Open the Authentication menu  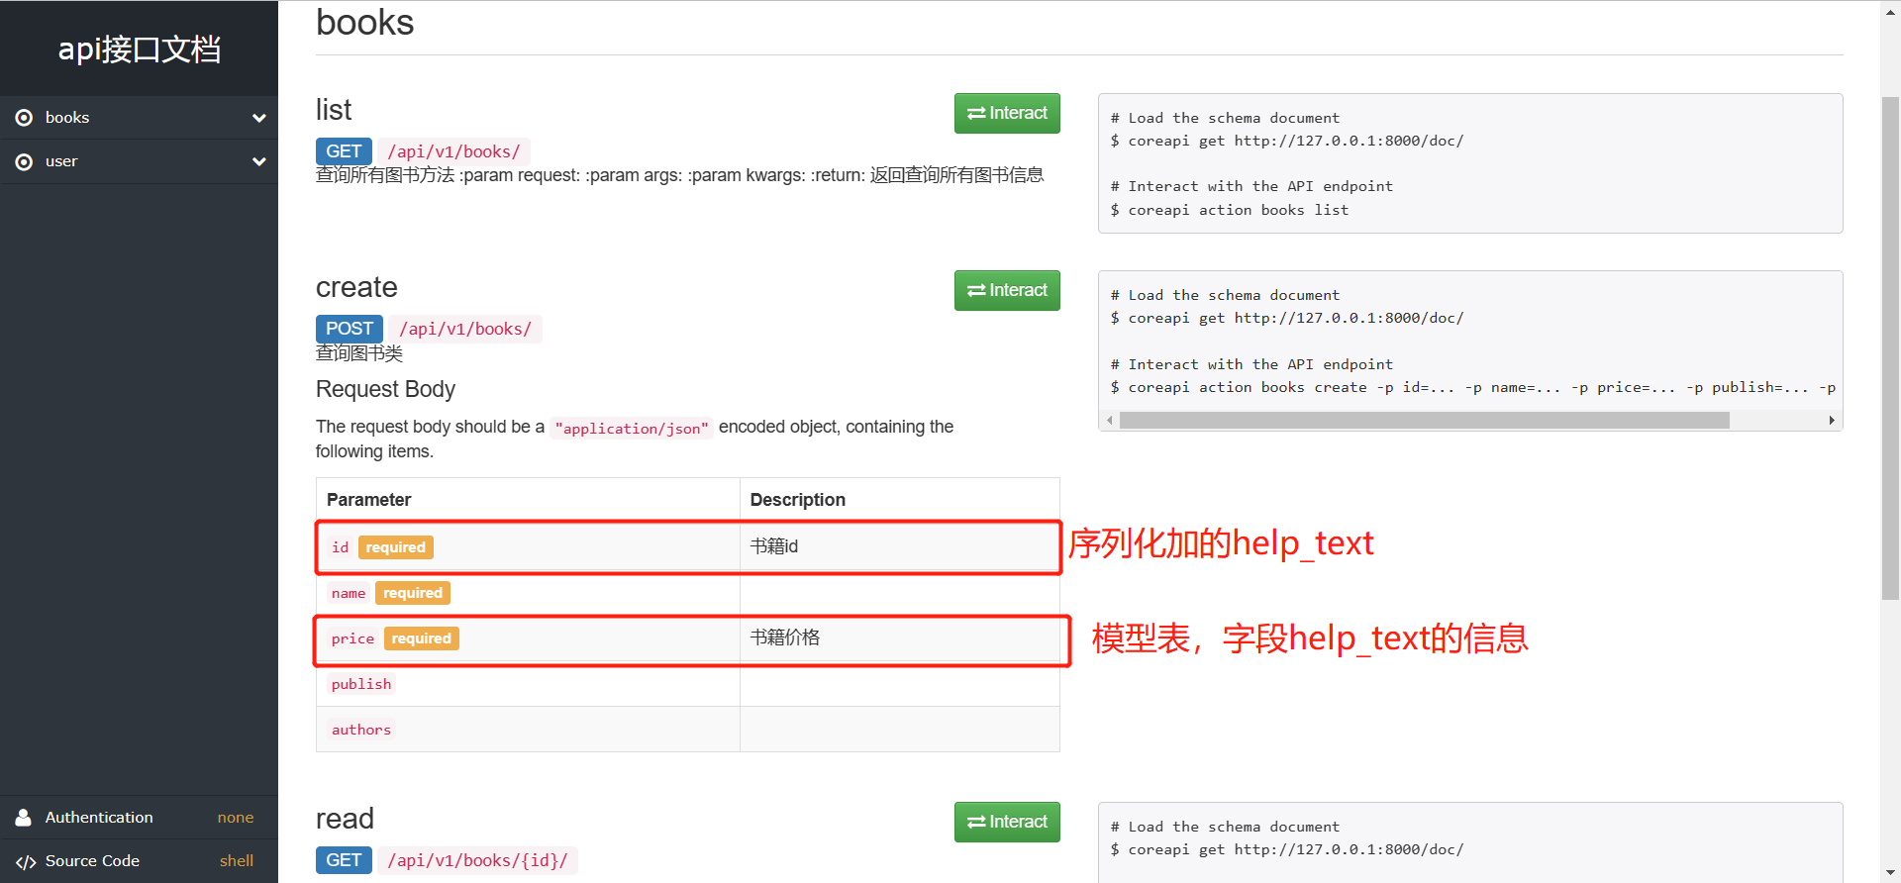click(139, 818)
